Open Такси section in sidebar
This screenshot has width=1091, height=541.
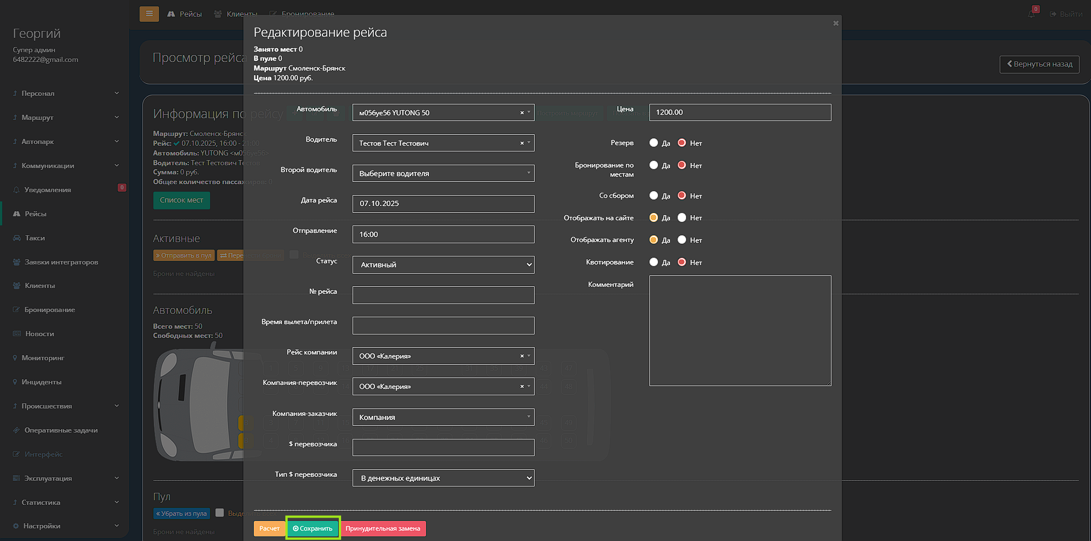tap(34, 238)
